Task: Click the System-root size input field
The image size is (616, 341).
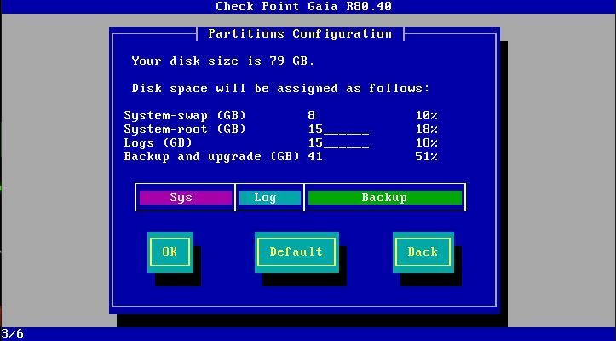Action: coord(338,130)
